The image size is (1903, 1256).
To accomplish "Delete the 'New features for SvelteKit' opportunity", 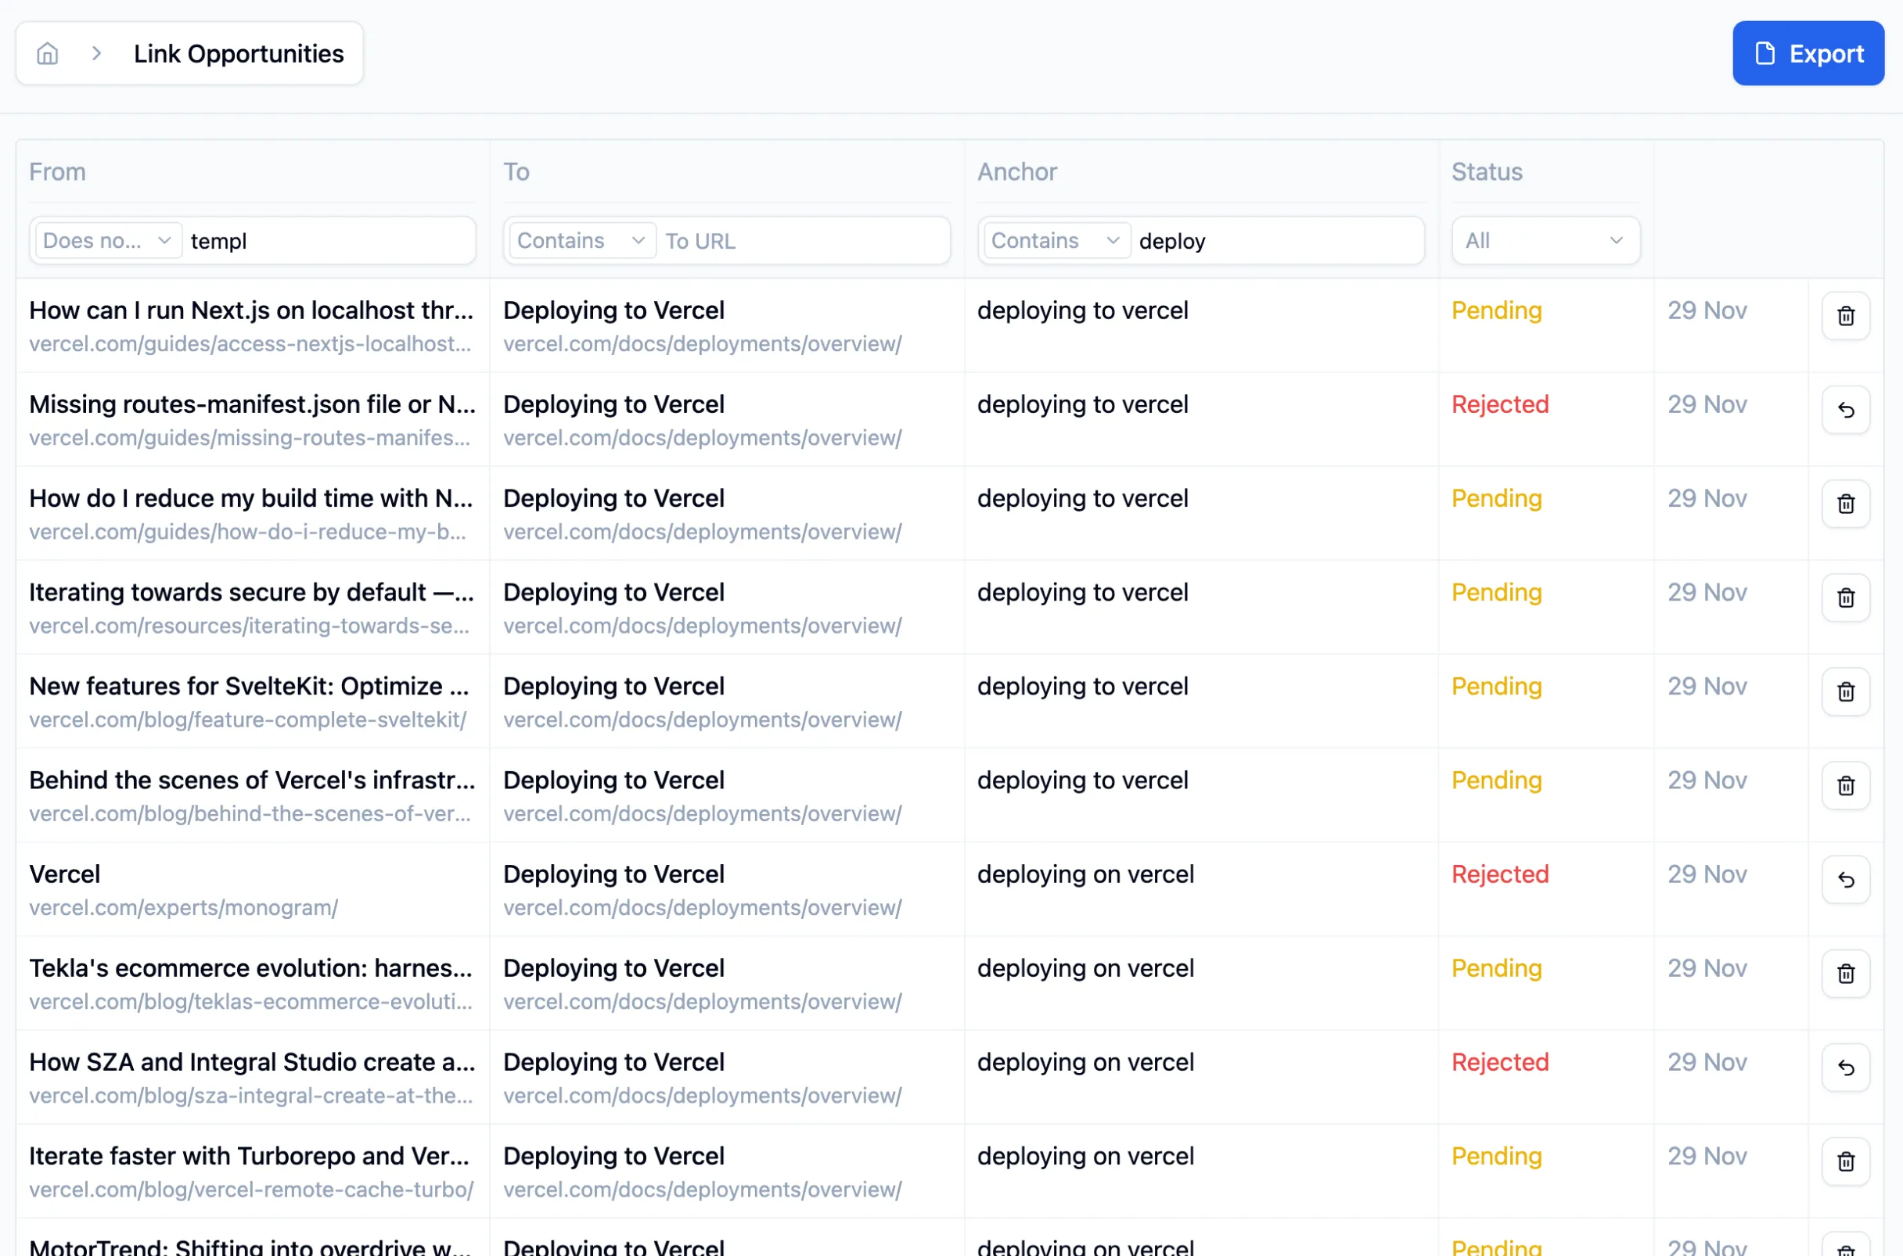I will click(1845, 692).
